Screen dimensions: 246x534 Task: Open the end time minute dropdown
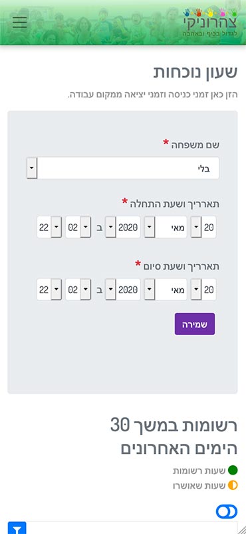click(x=49, y=290)
